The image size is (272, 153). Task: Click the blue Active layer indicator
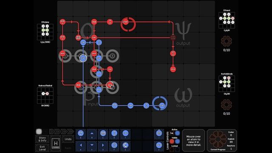tap(177, 133)
